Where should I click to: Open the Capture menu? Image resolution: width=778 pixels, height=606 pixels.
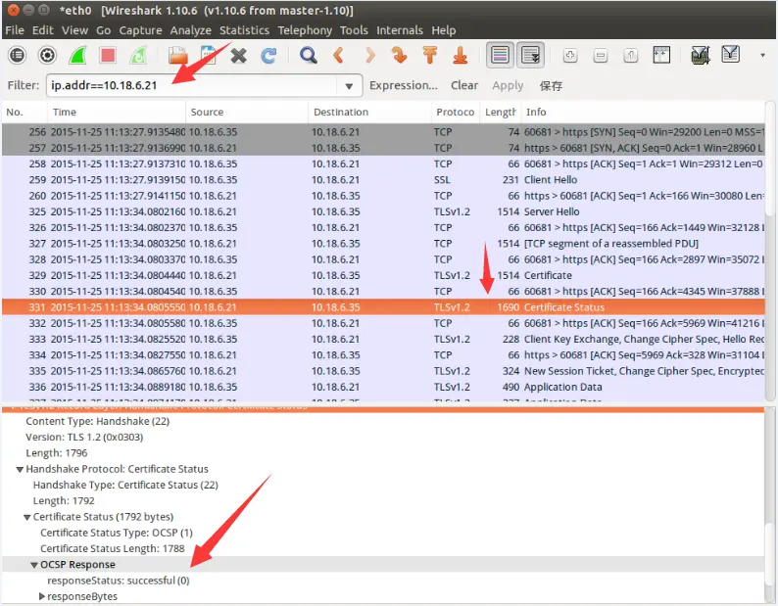point(140,30)
